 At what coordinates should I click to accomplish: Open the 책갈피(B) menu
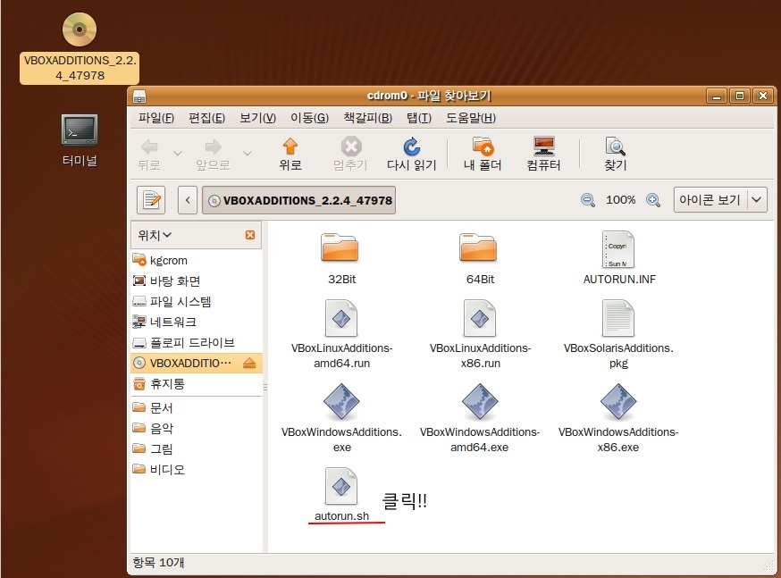(x=367, y=118)
